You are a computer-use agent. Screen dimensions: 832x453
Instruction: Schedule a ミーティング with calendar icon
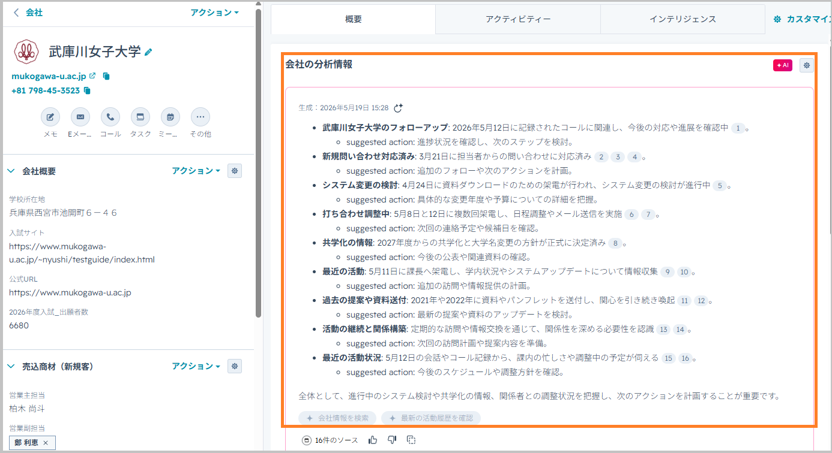(170, 117)
